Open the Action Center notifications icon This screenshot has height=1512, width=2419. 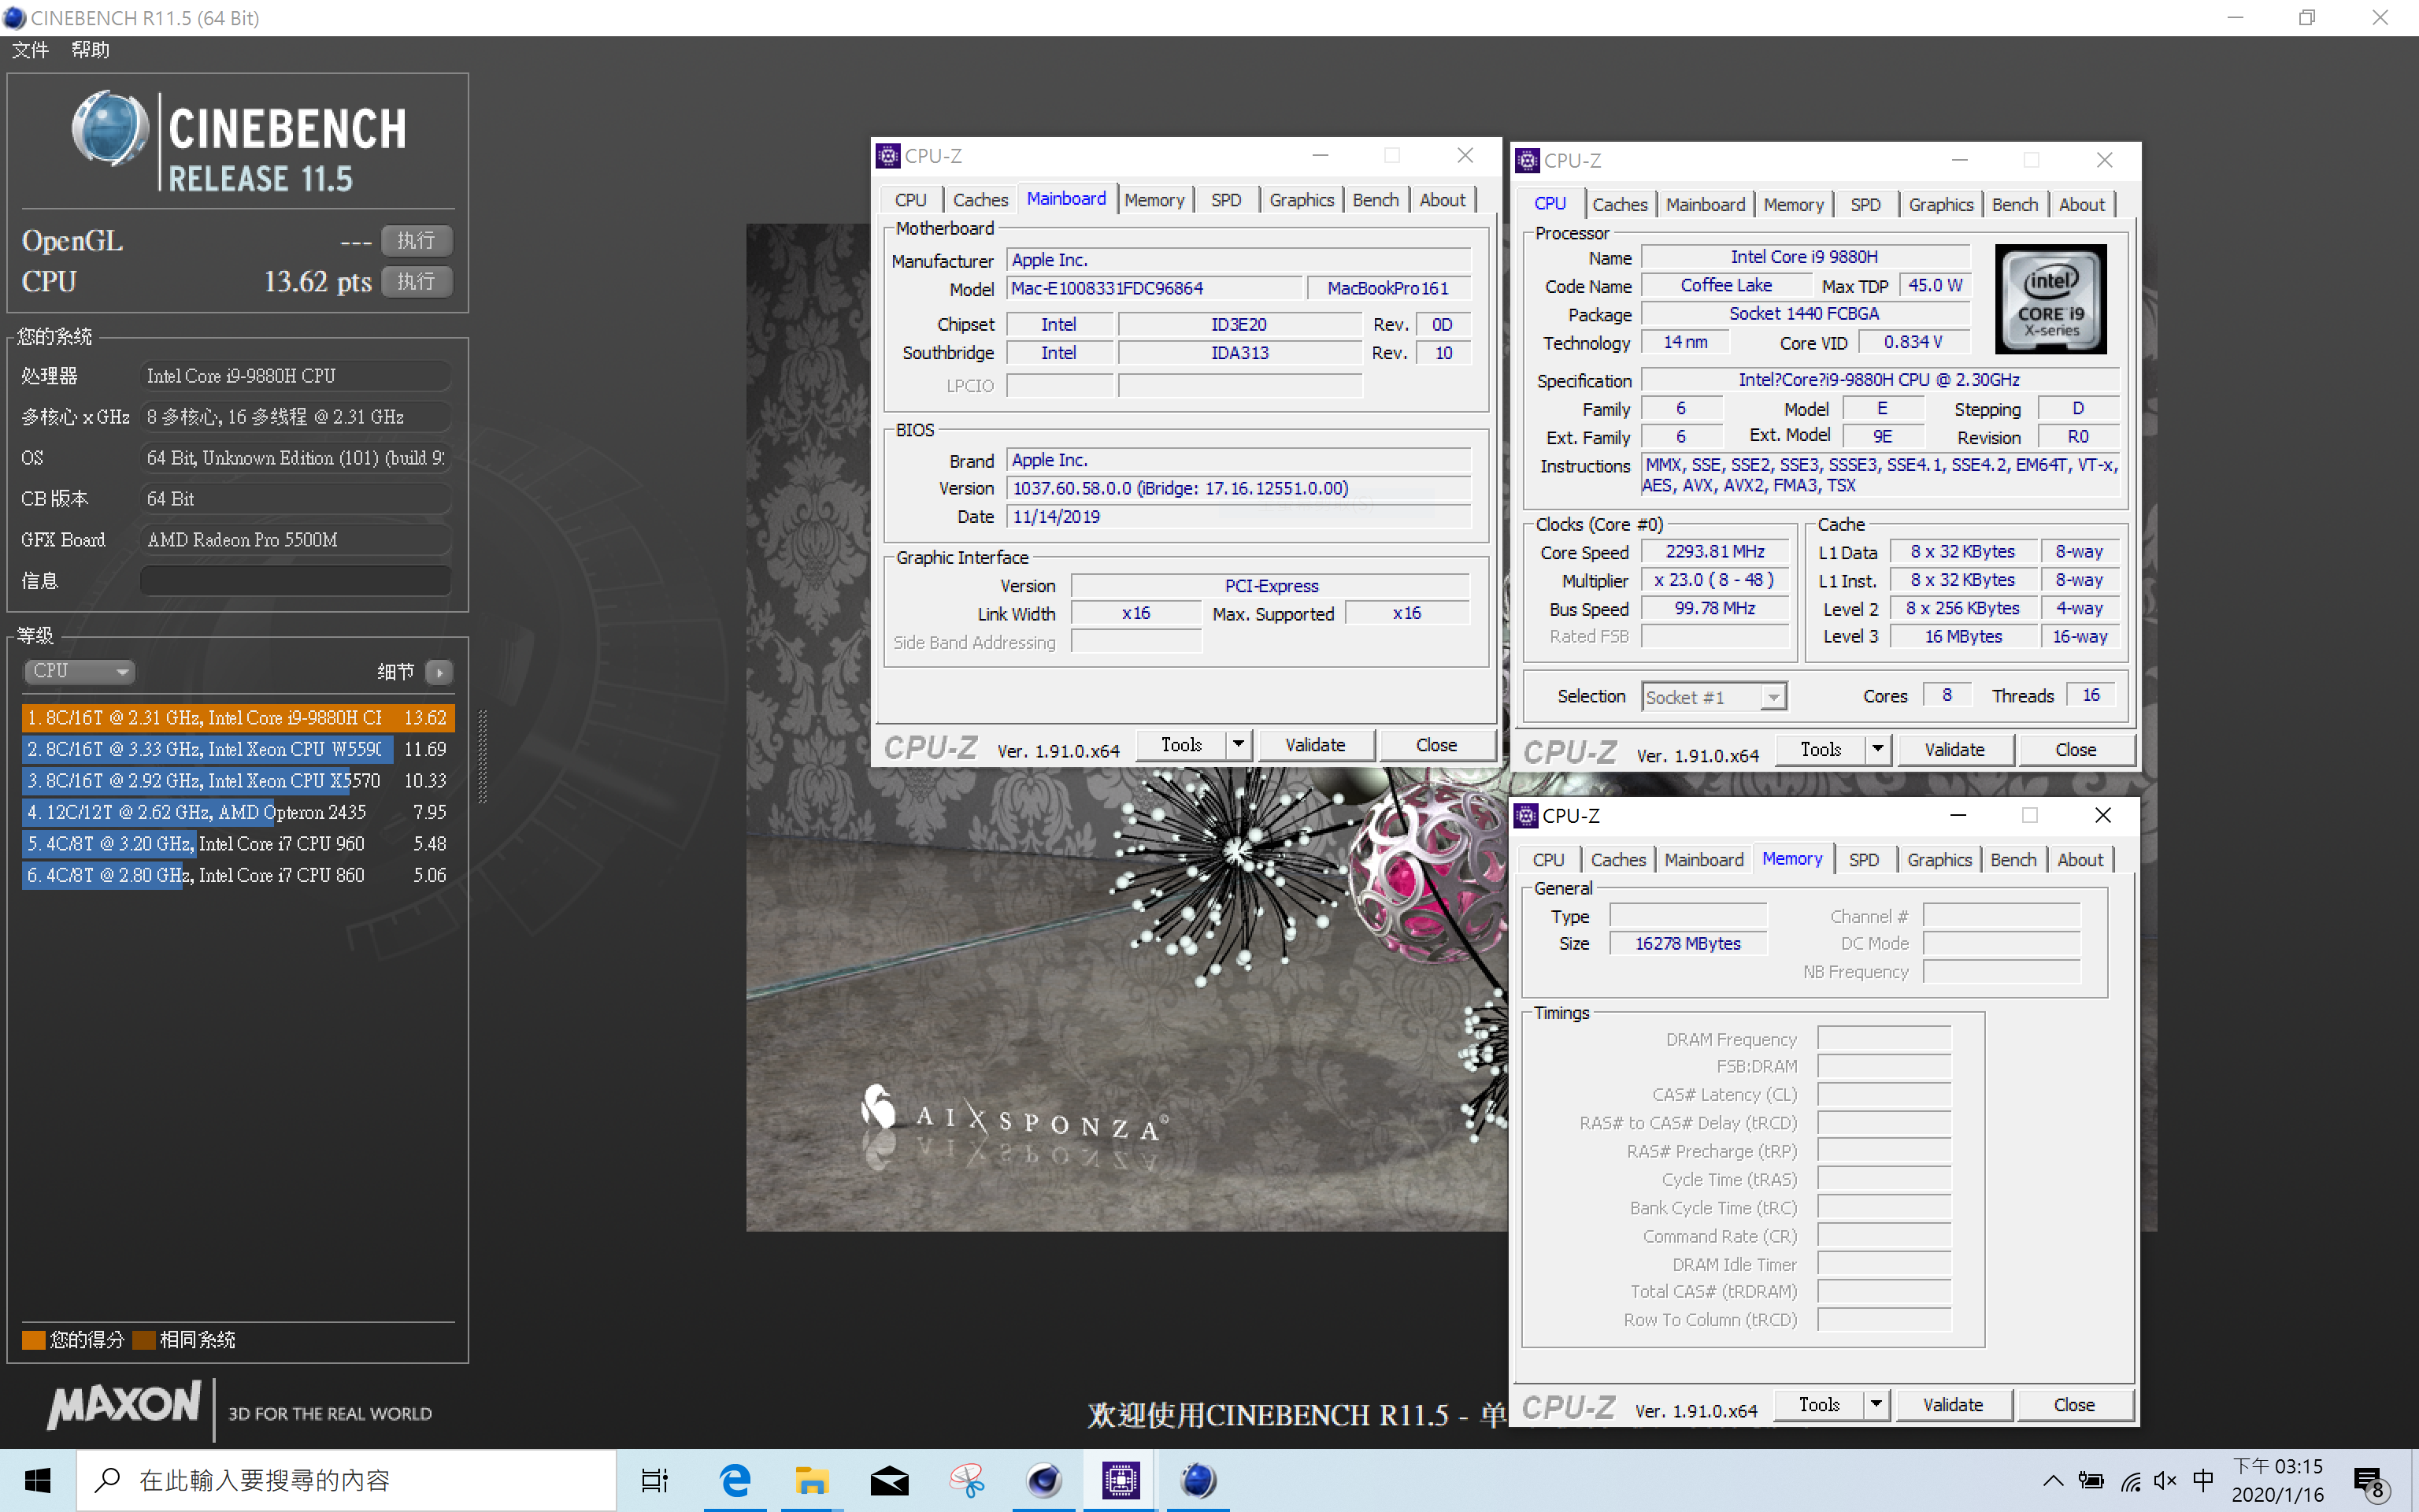coord(2372,1482)
